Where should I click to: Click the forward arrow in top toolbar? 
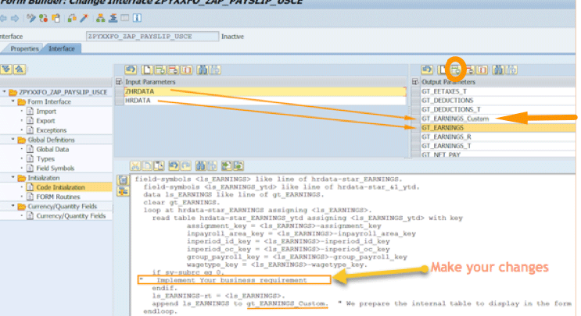(x=15, y=18)
